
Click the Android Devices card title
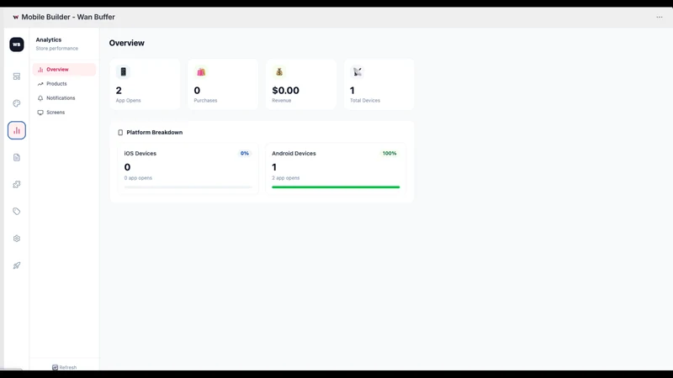(x=294, y=154)
